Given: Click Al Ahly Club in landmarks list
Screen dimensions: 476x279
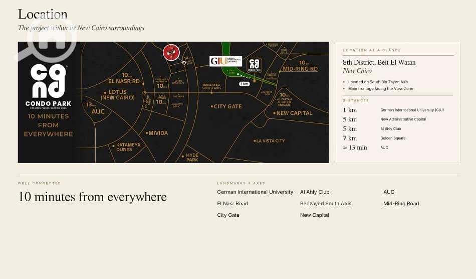Looking at the screenshot, I should [x=315, y=192].
